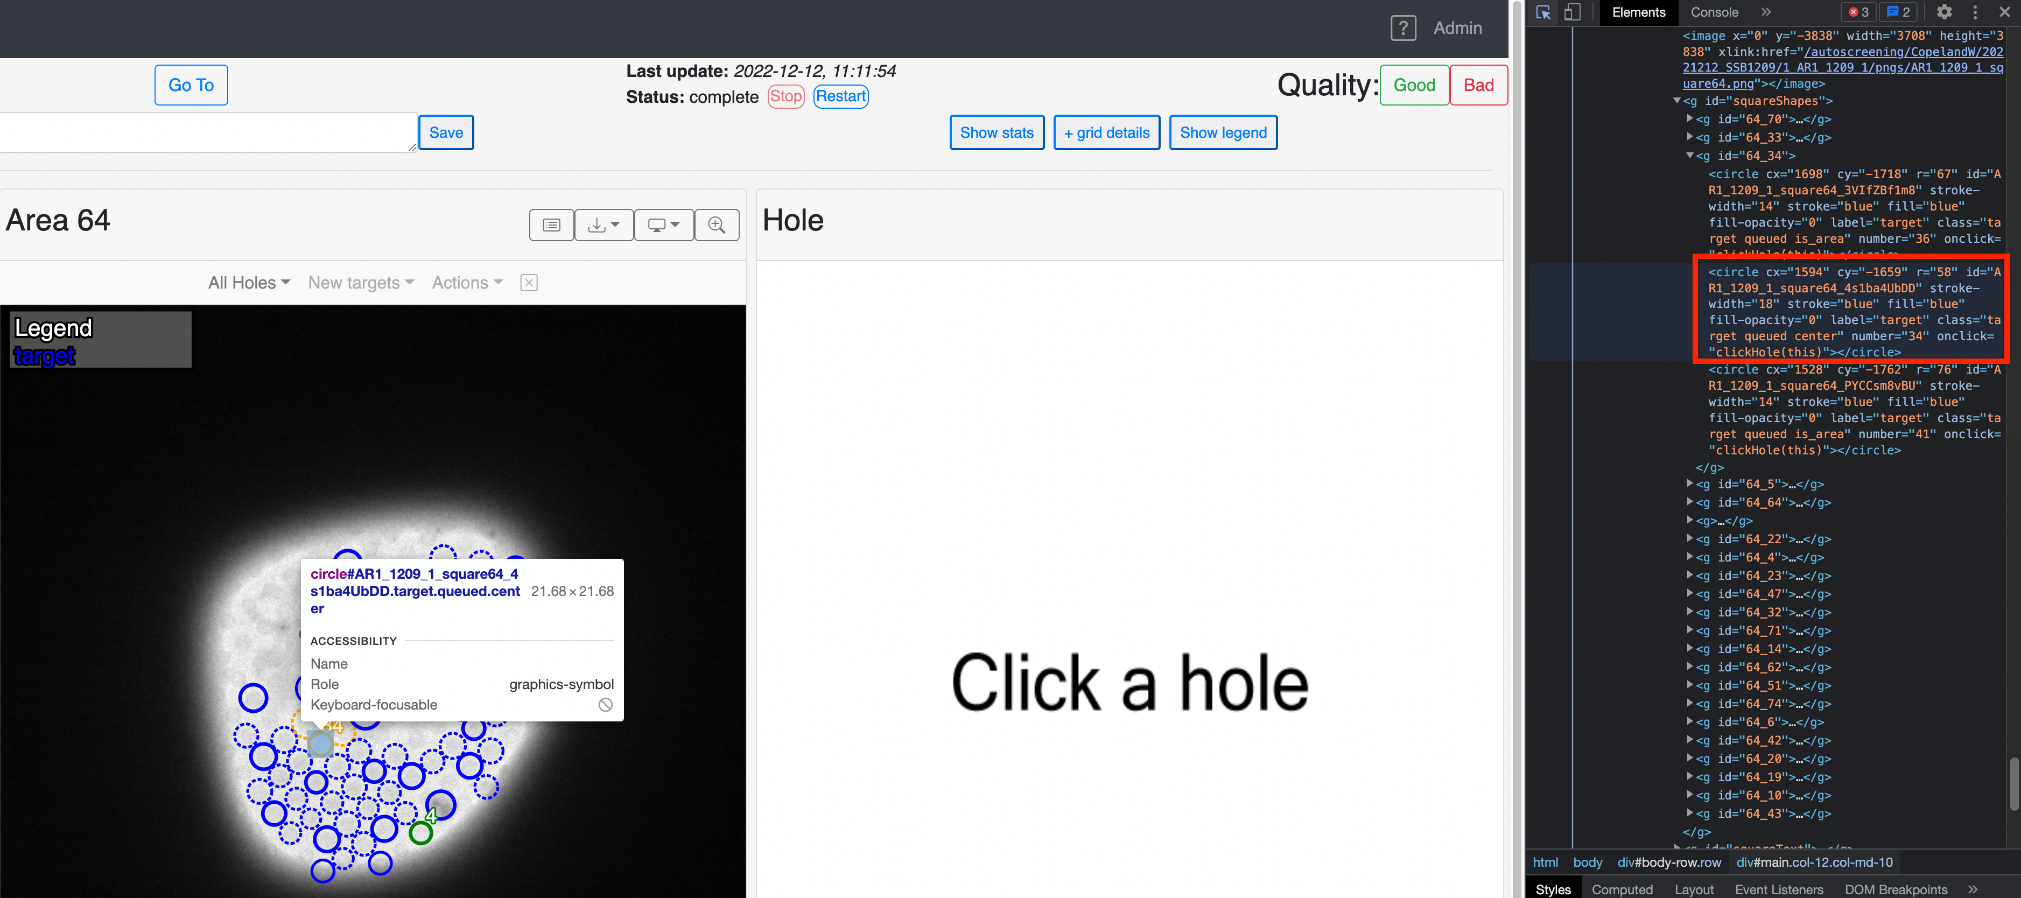The height and width of the screenshot is (898, 2021).
Task: Open the help question mark icon
Action: click(x=1403, y=28)
